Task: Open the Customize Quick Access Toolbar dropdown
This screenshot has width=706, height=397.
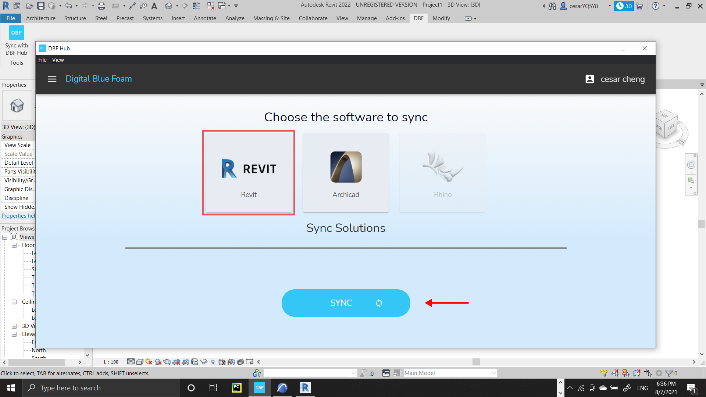Action: (236, 6)
